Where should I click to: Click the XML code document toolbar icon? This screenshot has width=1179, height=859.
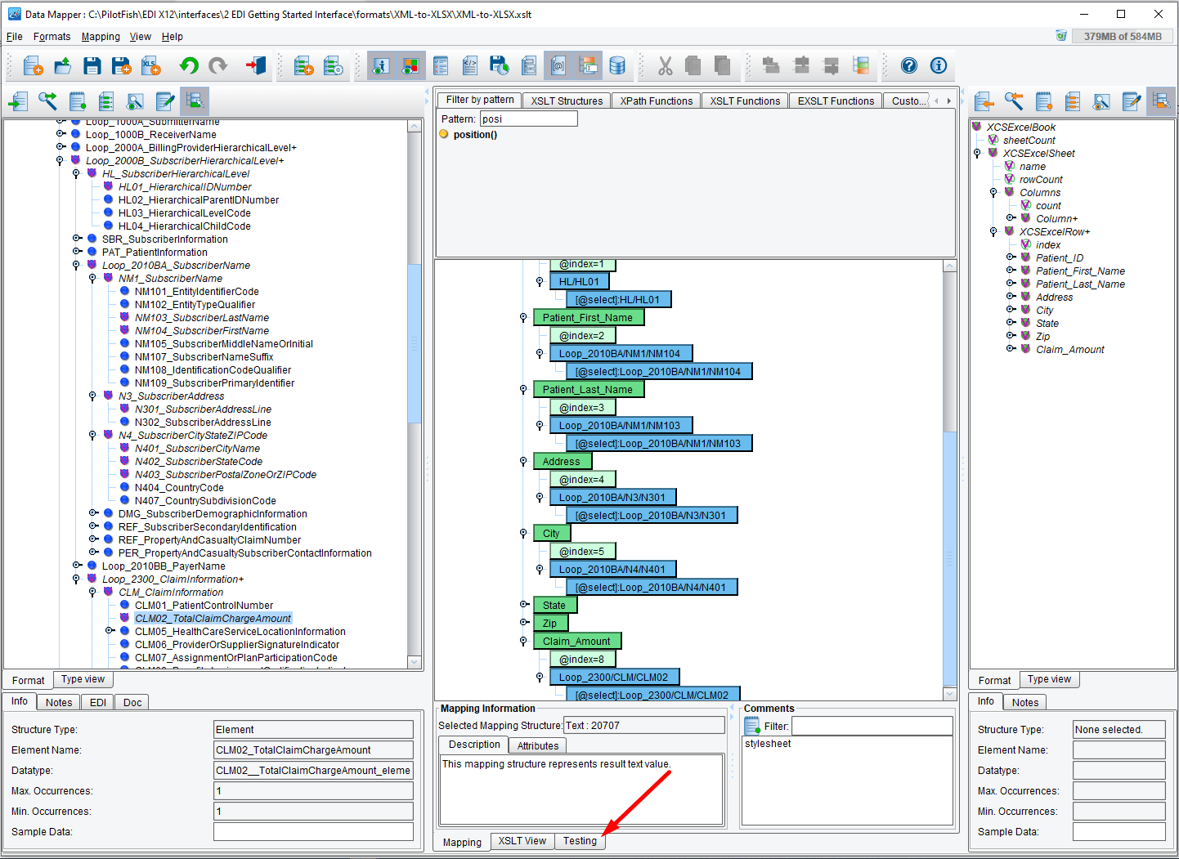click(470, 66)
